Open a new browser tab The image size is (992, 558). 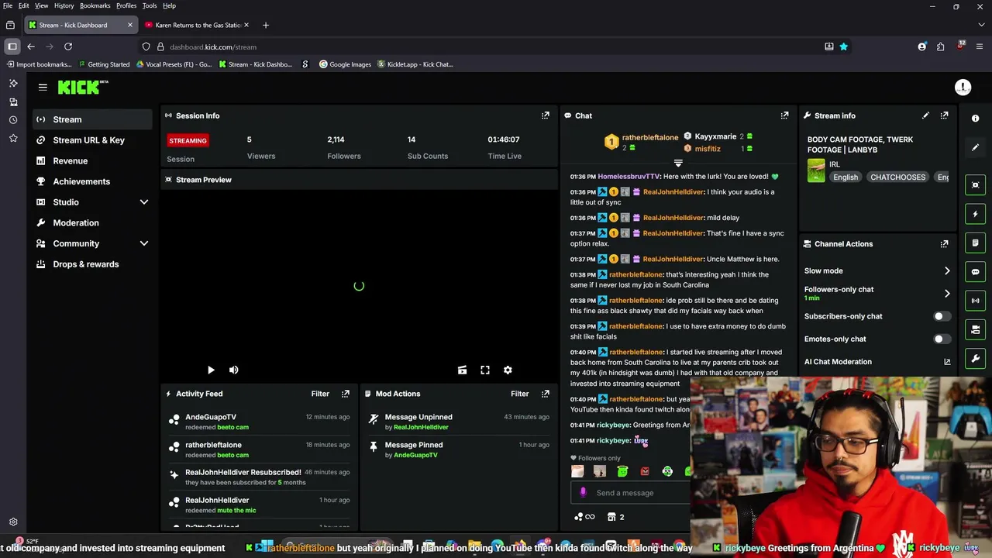click(265, 25)
